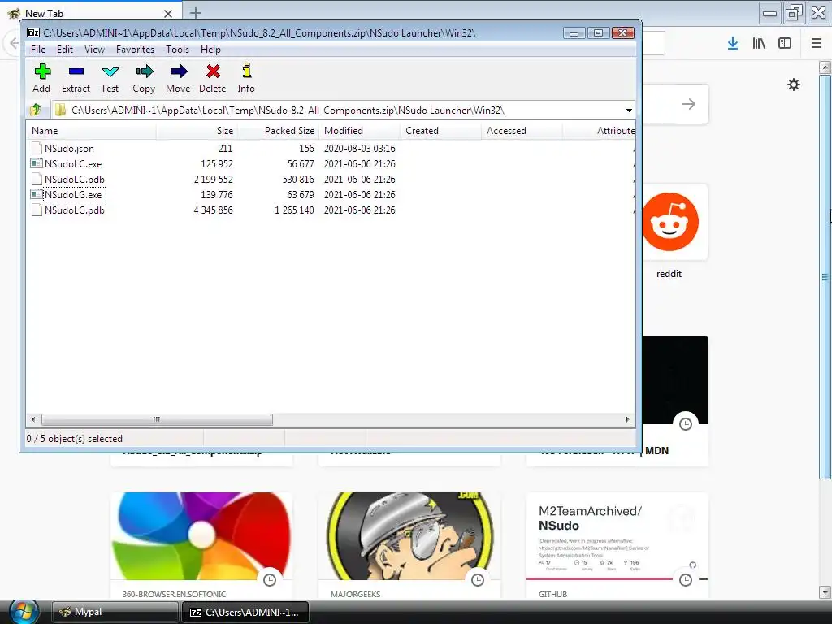Select packed size value 530 816
Viewport: 832px width, 624px height.
[x=298, y=179]
